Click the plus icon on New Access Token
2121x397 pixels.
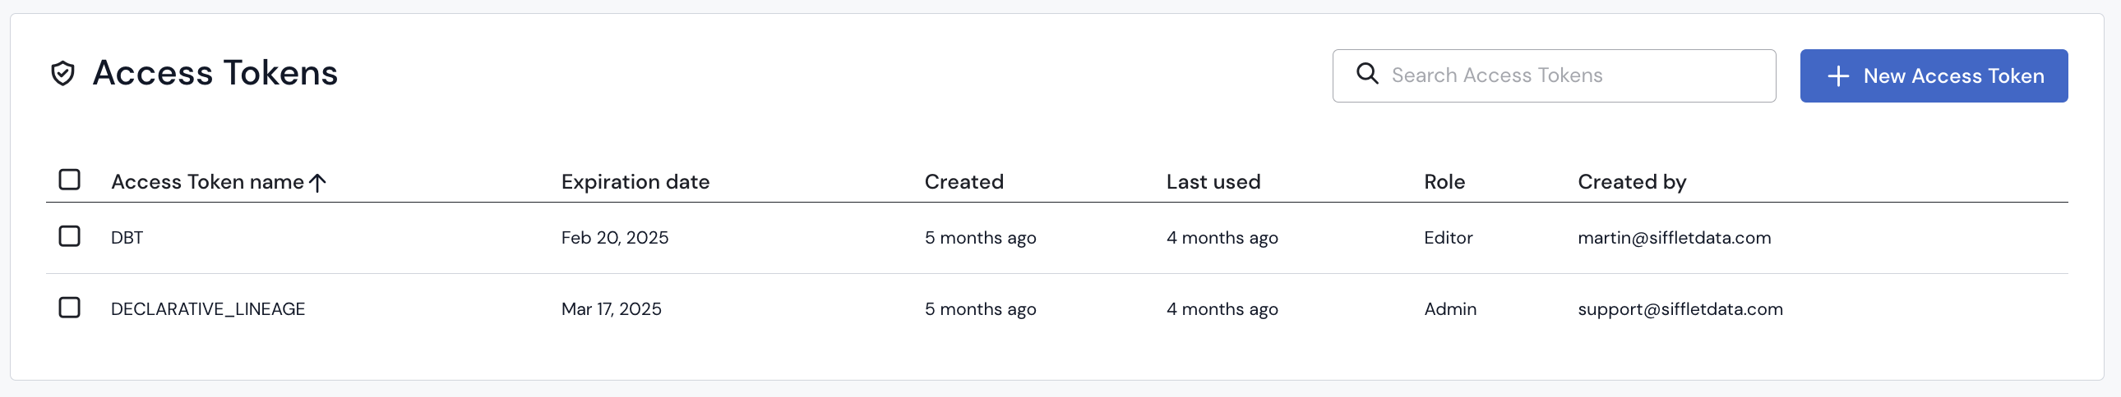click(x=1837, y=76)
